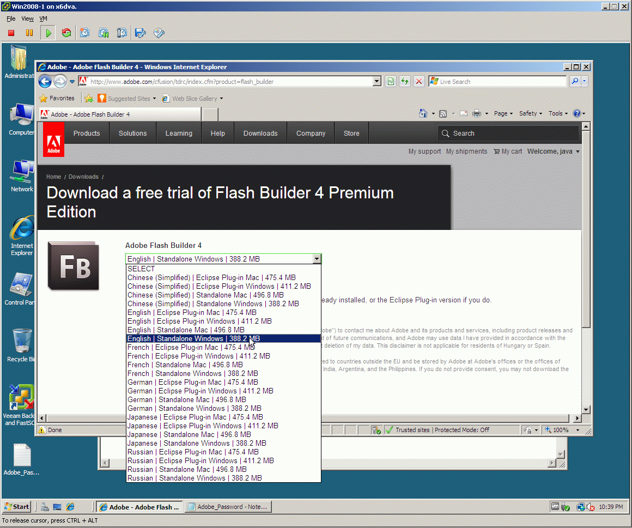Click the Read Mail icon

click(x=464, y=114)
